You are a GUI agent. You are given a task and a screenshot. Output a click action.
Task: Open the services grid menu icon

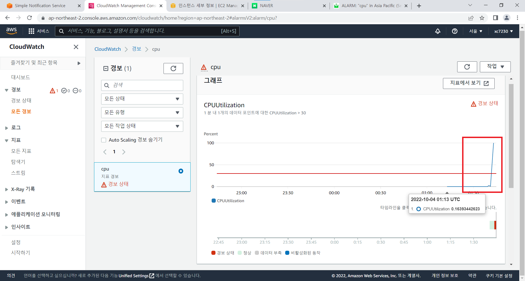click(31, 31)
